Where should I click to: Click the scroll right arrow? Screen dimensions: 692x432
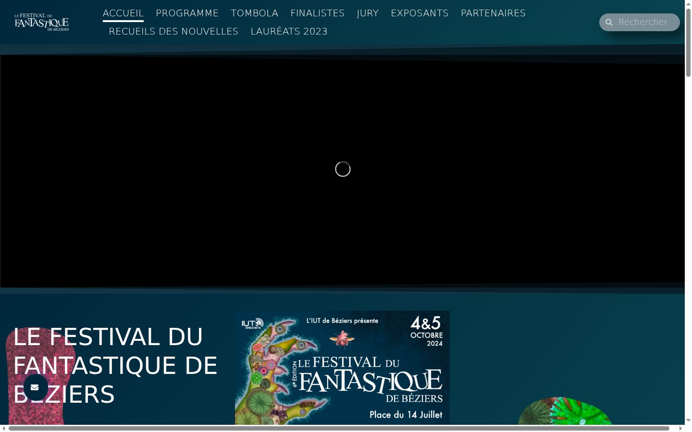click(x=681, y=428)
